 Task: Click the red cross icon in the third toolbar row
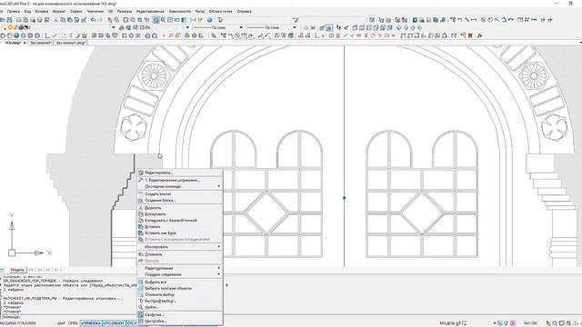coord(470,35)
